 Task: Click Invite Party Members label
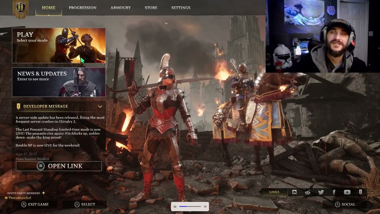point(23,193)
